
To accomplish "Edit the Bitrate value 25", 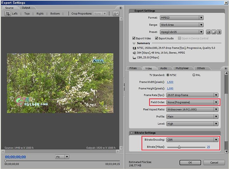I will (x=208, y=147).
